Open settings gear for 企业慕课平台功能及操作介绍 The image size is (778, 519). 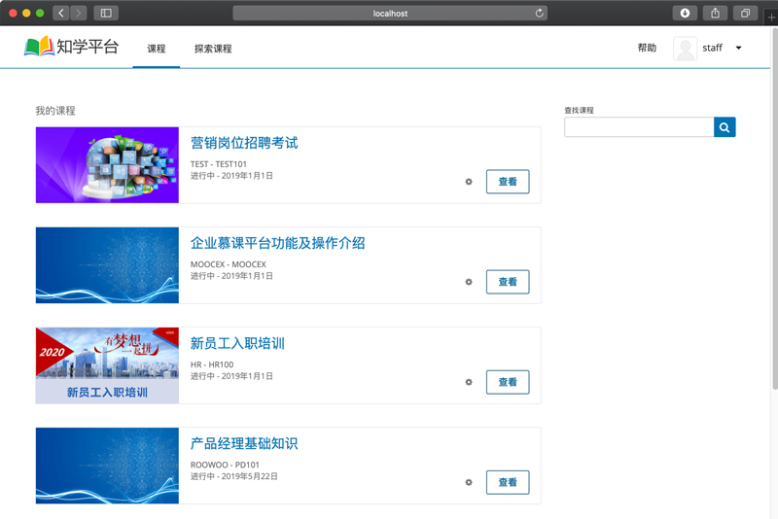coord(469,282)
